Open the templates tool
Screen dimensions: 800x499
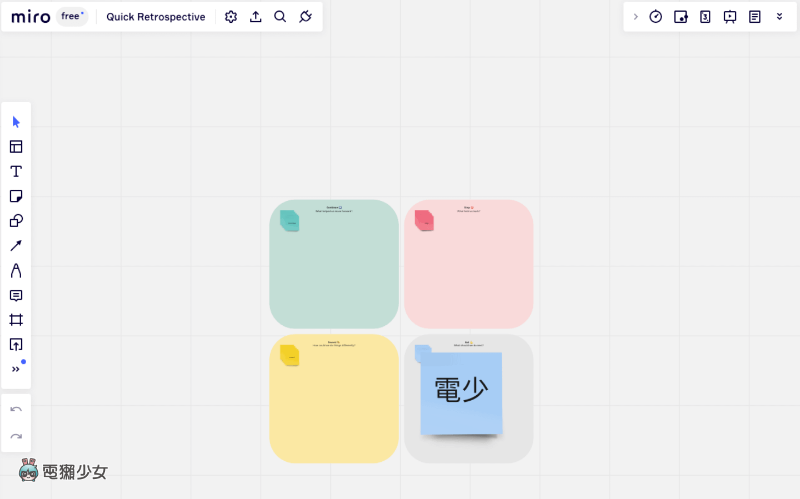(16, 147)
